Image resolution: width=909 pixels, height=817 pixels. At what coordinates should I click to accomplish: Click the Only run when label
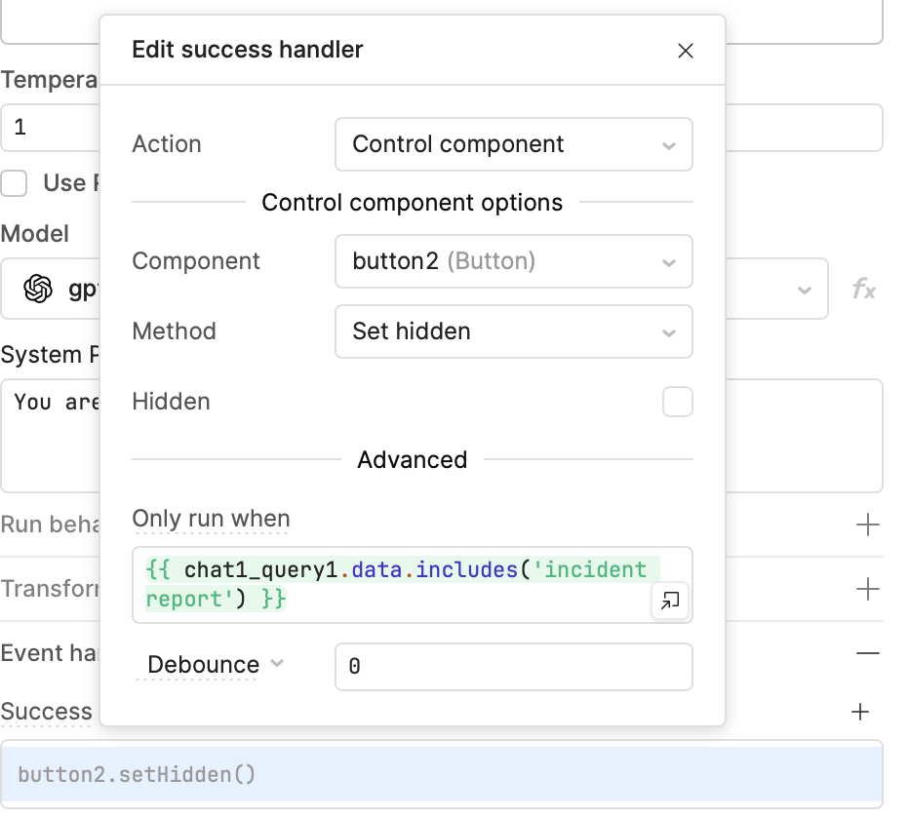(x=211, y=519)
